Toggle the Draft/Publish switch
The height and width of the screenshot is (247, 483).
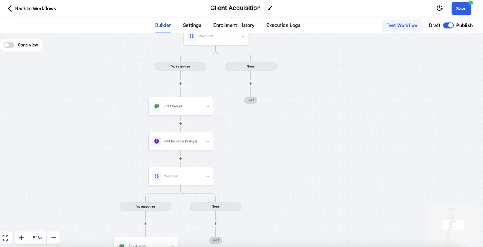coord(448,25)
